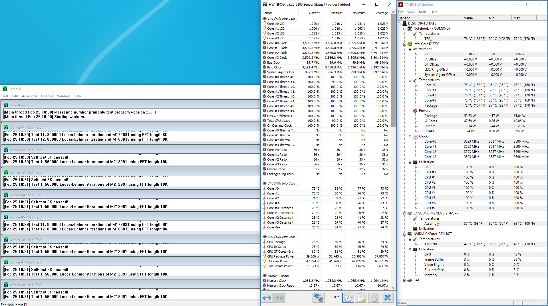Screen dimensions: 548x306
Task: Open HWMonitor Tools menu
Action: [x=422, y=12]
